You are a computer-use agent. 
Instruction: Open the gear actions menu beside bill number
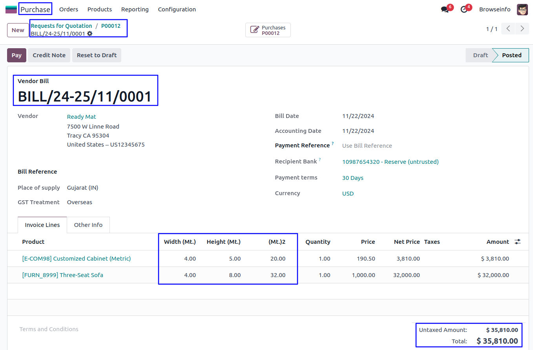[x=90, y=34]
